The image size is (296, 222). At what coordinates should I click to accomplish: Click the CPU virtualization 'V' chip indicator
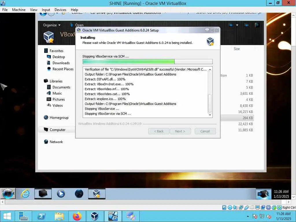coord(268,208)
